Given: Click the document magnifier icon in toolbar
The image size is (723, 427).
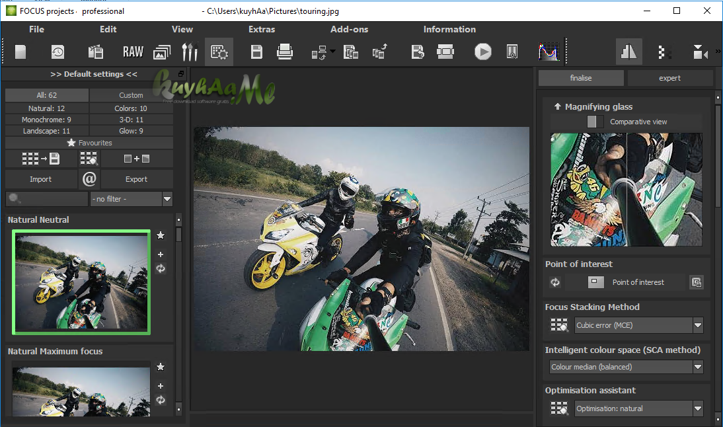Looking at the screenshot, I should (512, 52).
